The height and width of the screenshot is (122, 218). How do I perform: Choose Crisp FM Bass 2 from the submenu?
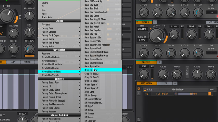(x=101, y=74)
